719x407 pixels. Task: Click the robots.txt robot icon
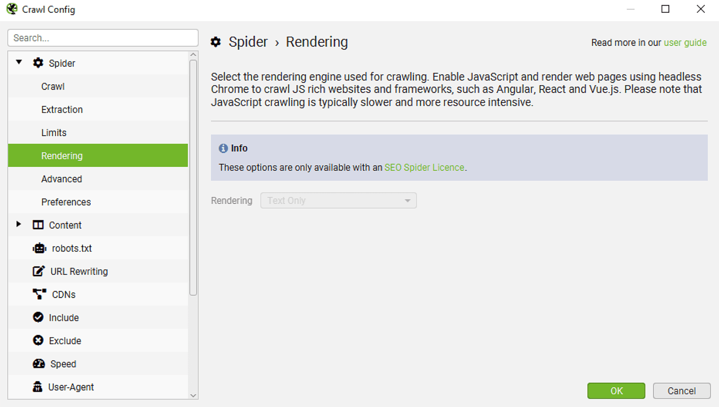(39, 248)
